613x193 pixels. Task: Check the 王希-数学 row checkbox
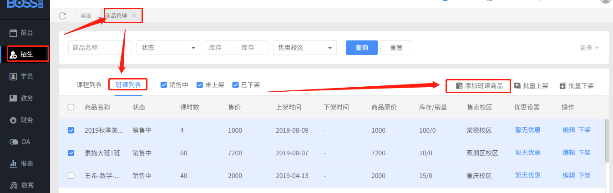coord(71,175)
